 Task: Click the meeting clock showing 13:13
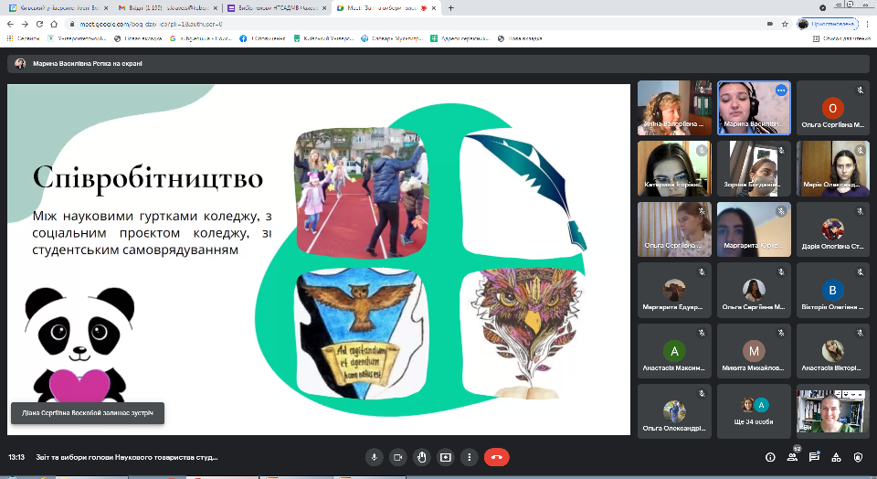pos(16,457)
